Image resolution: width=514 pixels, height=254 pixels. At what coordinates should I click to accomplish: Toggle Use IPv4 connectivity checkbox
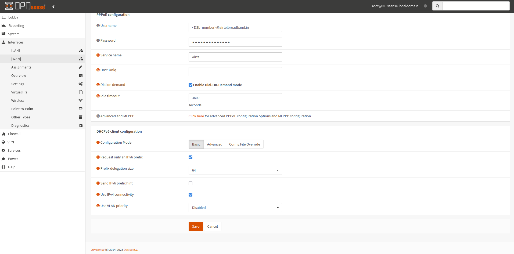(x=190, y=195)
